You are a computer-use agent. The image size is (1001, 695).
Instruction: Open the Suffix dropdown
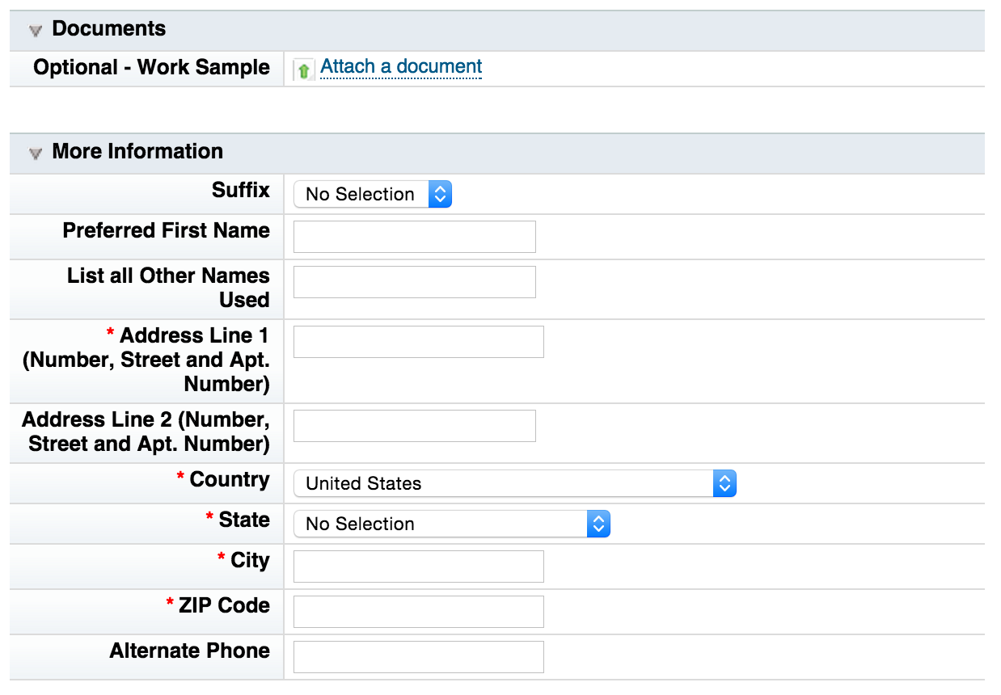373,194
